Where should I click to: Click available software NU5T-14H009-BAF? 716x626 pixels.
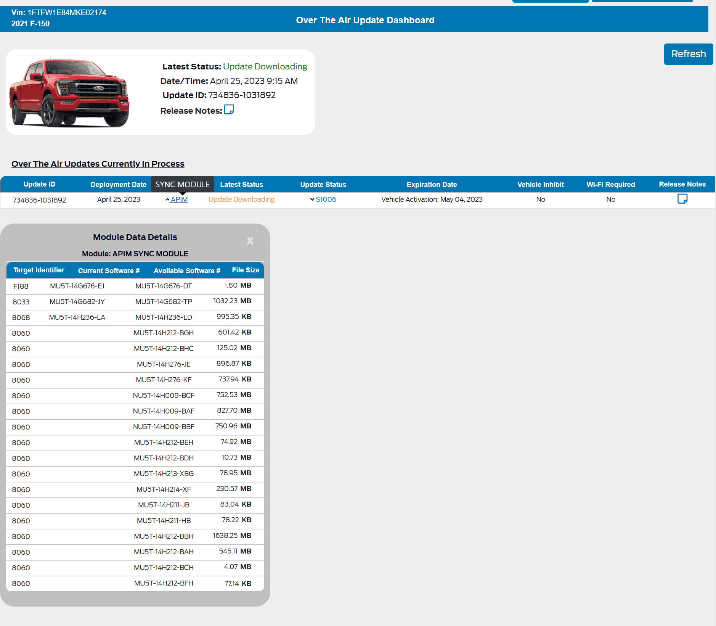coord(164,411)
